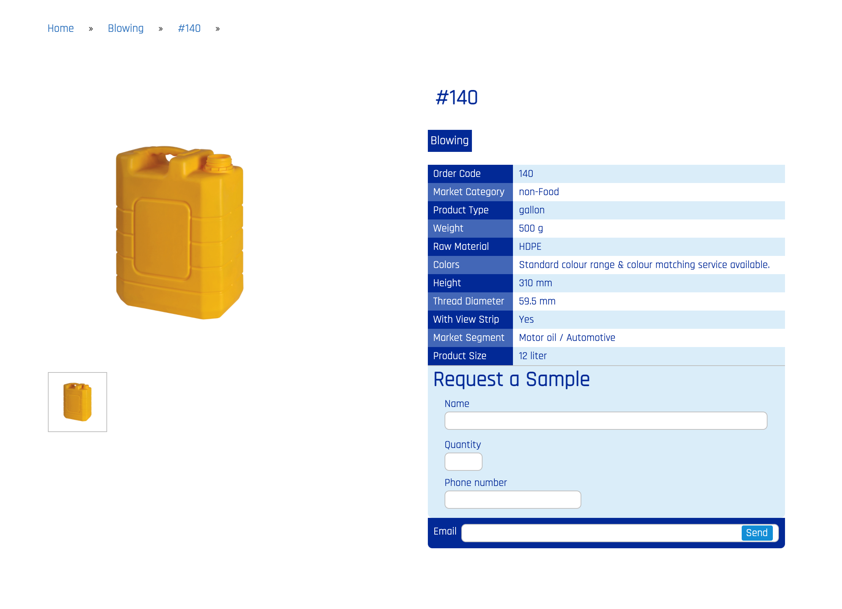Click the Phone number input box
The image size is (842, 609).
[513, 500]
